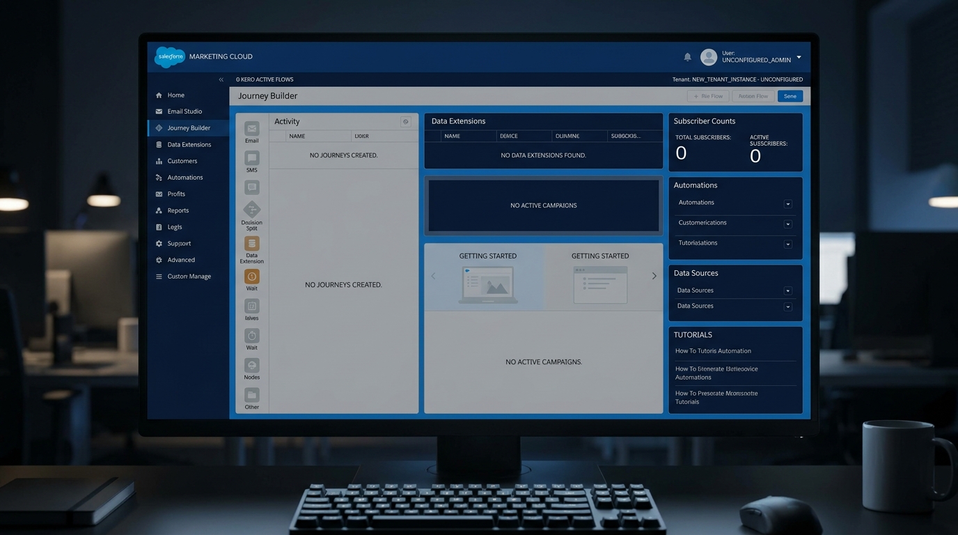Collapse the sidebar with double chevron

221,79
